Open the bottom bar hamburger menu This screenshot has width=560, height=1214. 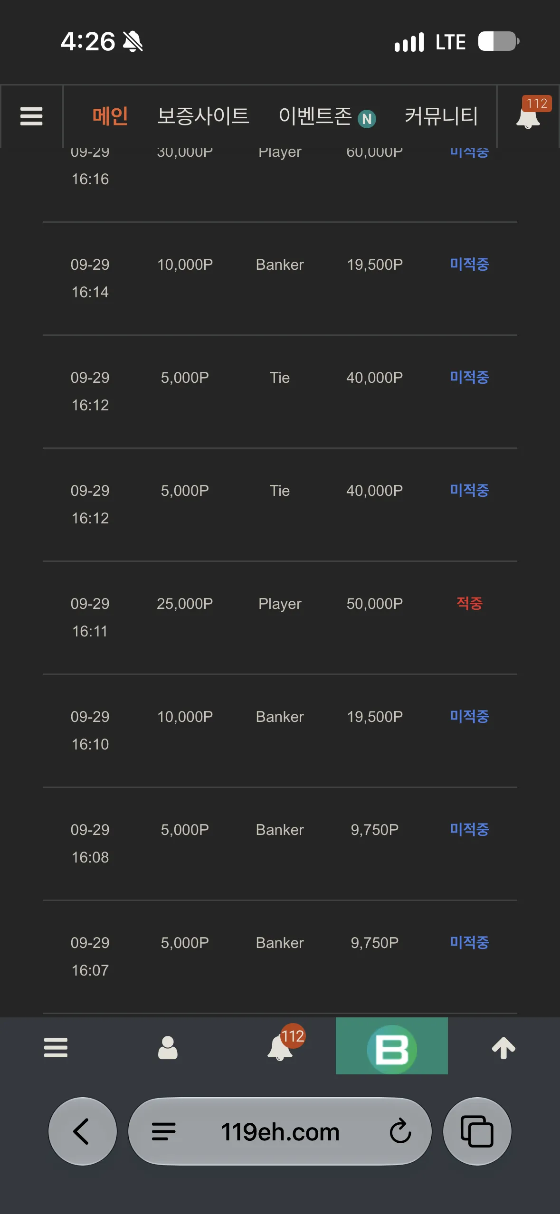point(56,1047)
